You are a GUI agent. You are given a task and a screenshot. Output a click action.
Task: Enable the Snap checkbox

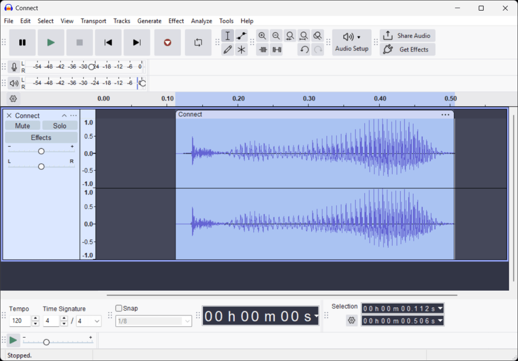119,308
